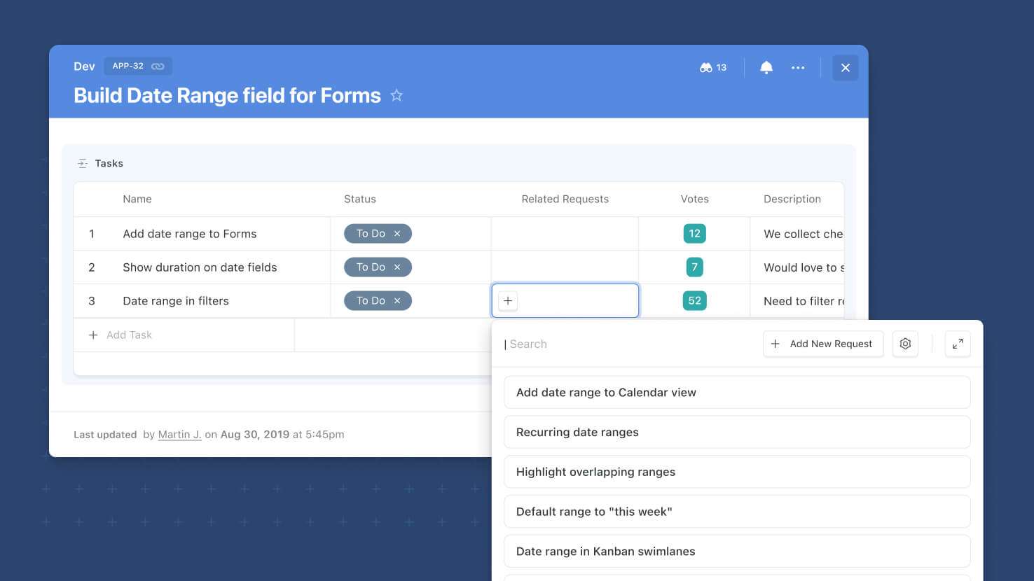Copy link icon next to APP-32
Screen dimensions: 1034x581
coord(158,66)
